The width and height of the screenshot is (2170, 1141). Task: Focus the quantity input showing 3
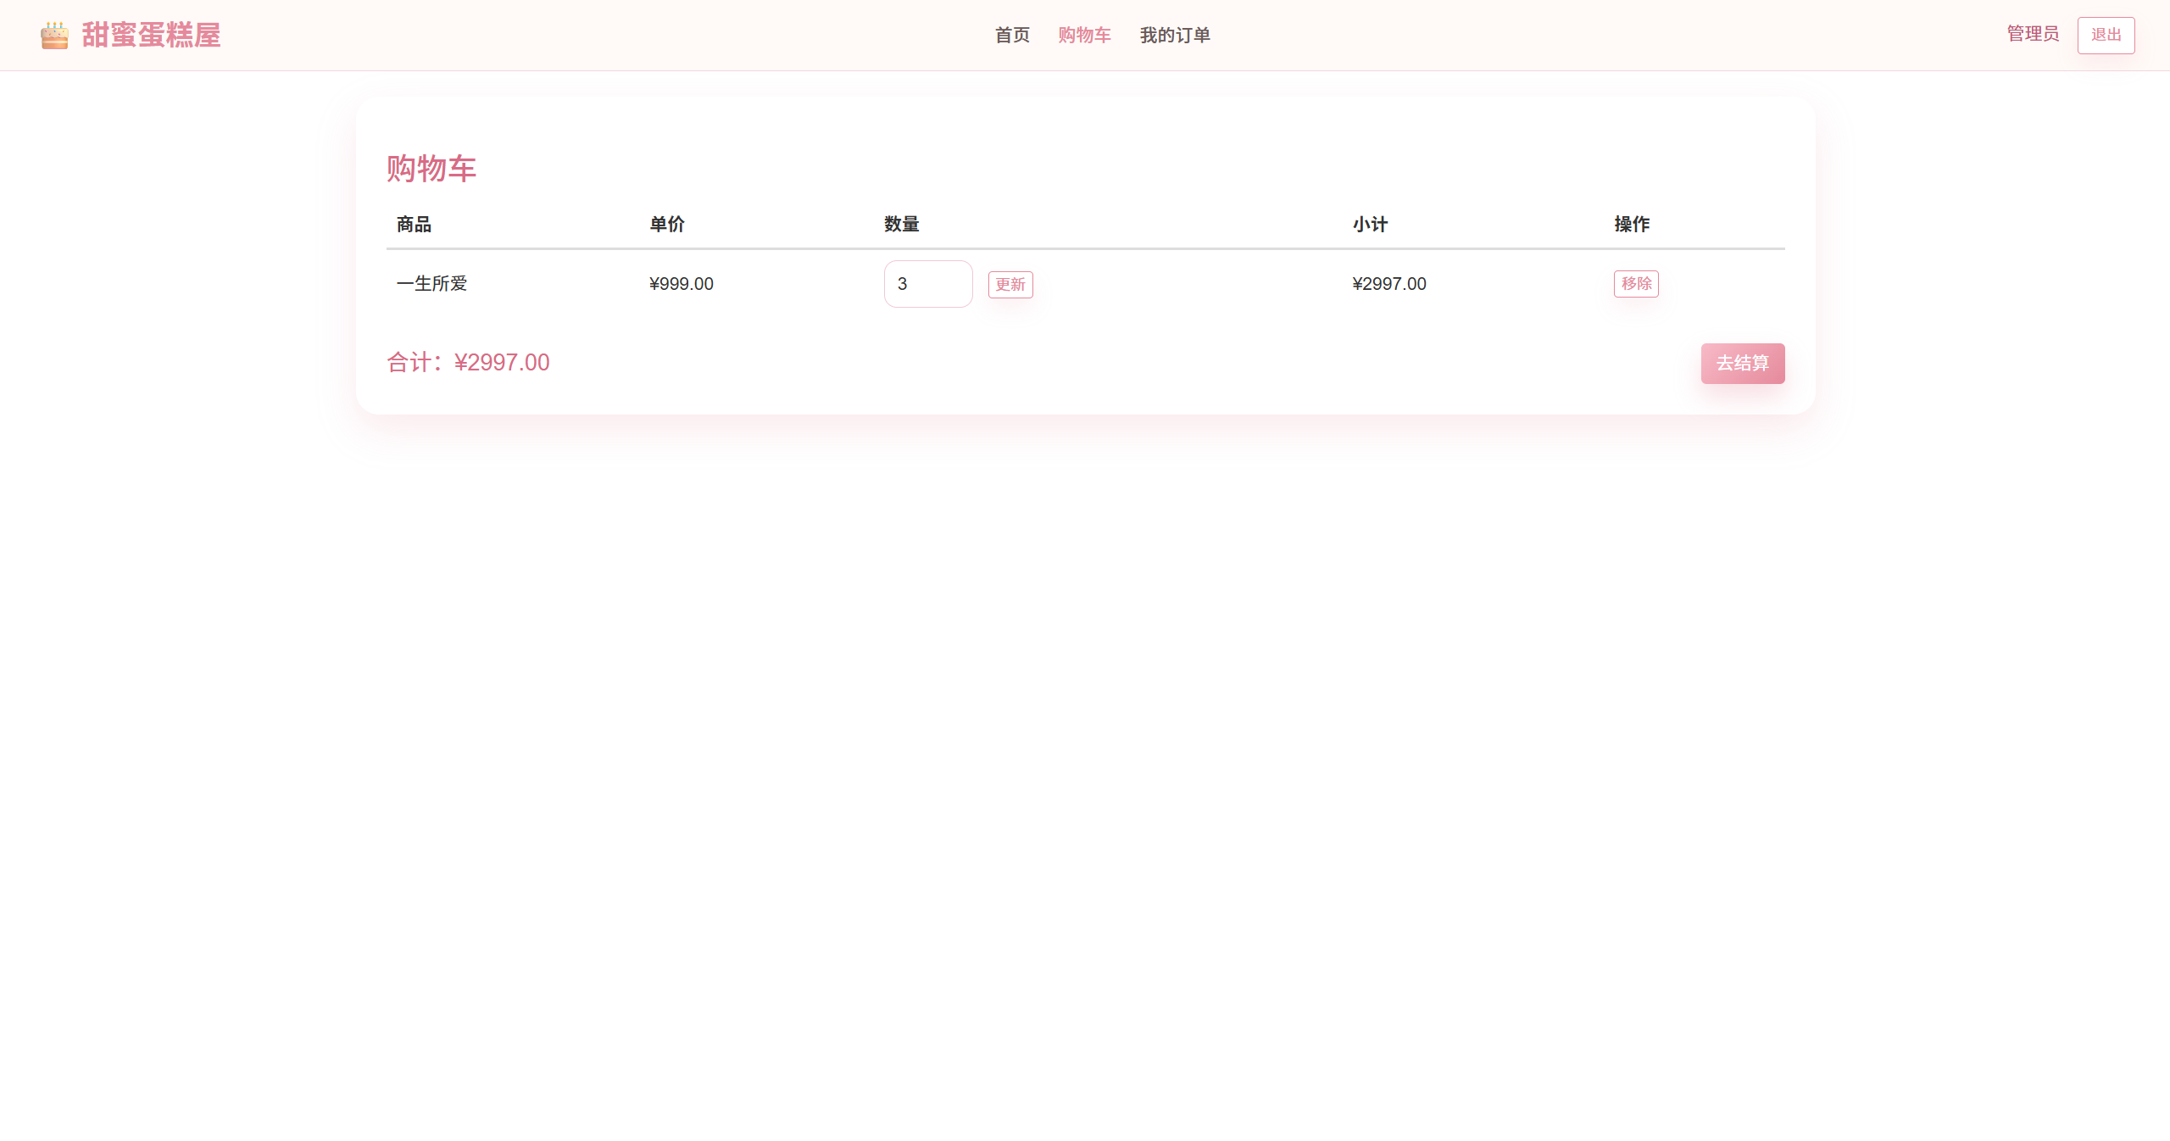[927, 284]
